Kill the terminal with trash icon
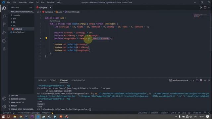The image size is (212, 119). (201, 80)
